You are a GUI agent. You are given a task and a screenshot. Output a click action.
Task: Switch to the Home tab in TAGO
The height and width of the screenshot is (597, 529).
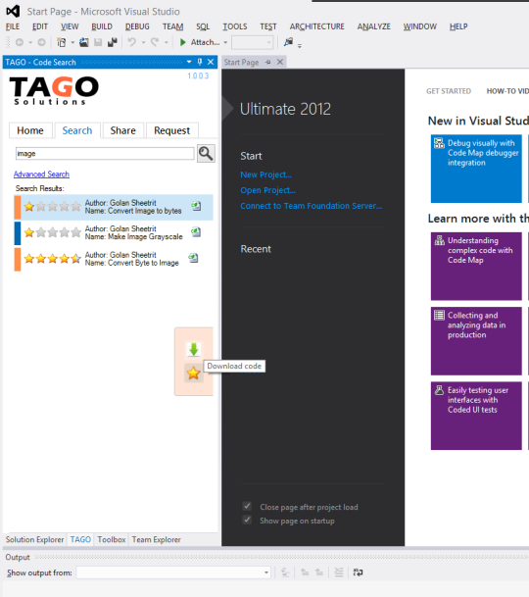(30, 130)
